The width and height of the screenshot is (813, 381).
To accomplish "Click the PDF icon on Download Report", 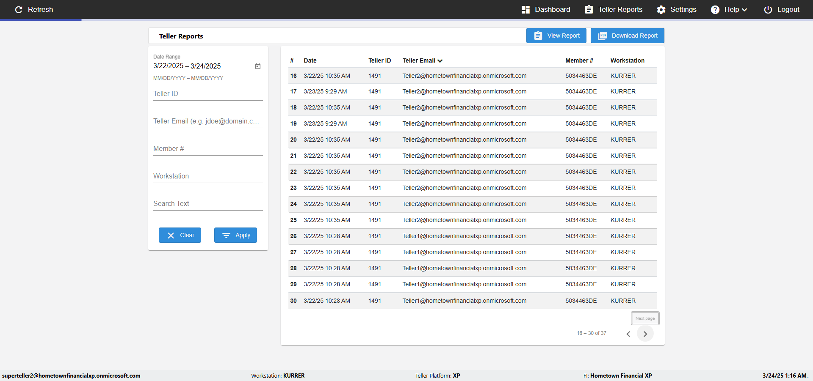I will pyautogui.click(x=602, y=36).
